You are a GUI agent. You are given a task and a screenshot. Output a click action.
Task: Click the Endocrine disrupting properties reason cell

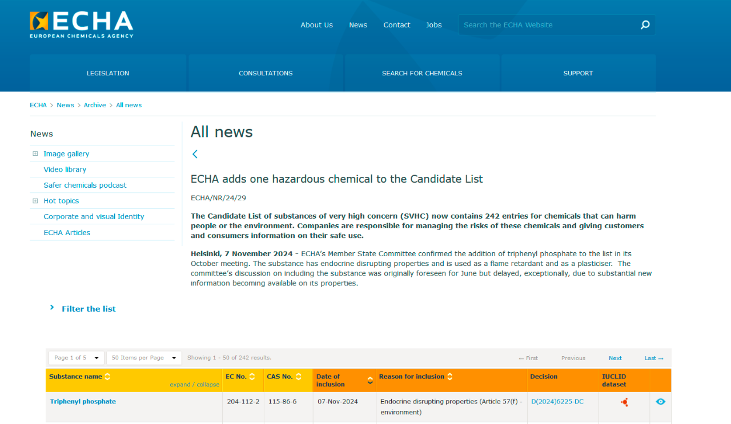(451, 407)
